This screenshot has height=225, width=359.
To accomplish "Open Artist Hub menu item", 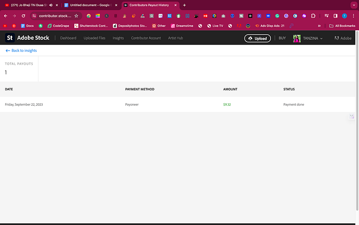I will [175, 38].
